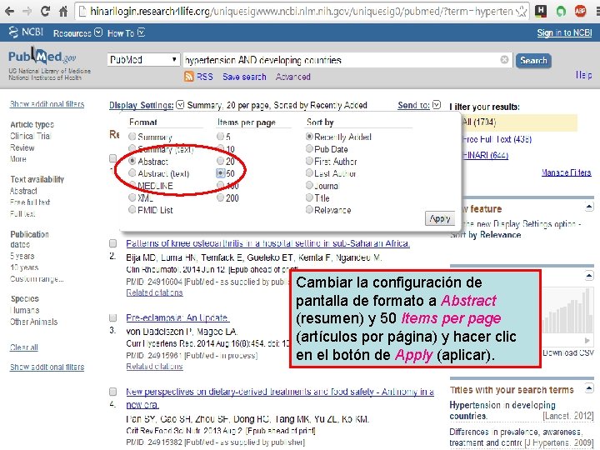Open the How To menu

(126, 32)
